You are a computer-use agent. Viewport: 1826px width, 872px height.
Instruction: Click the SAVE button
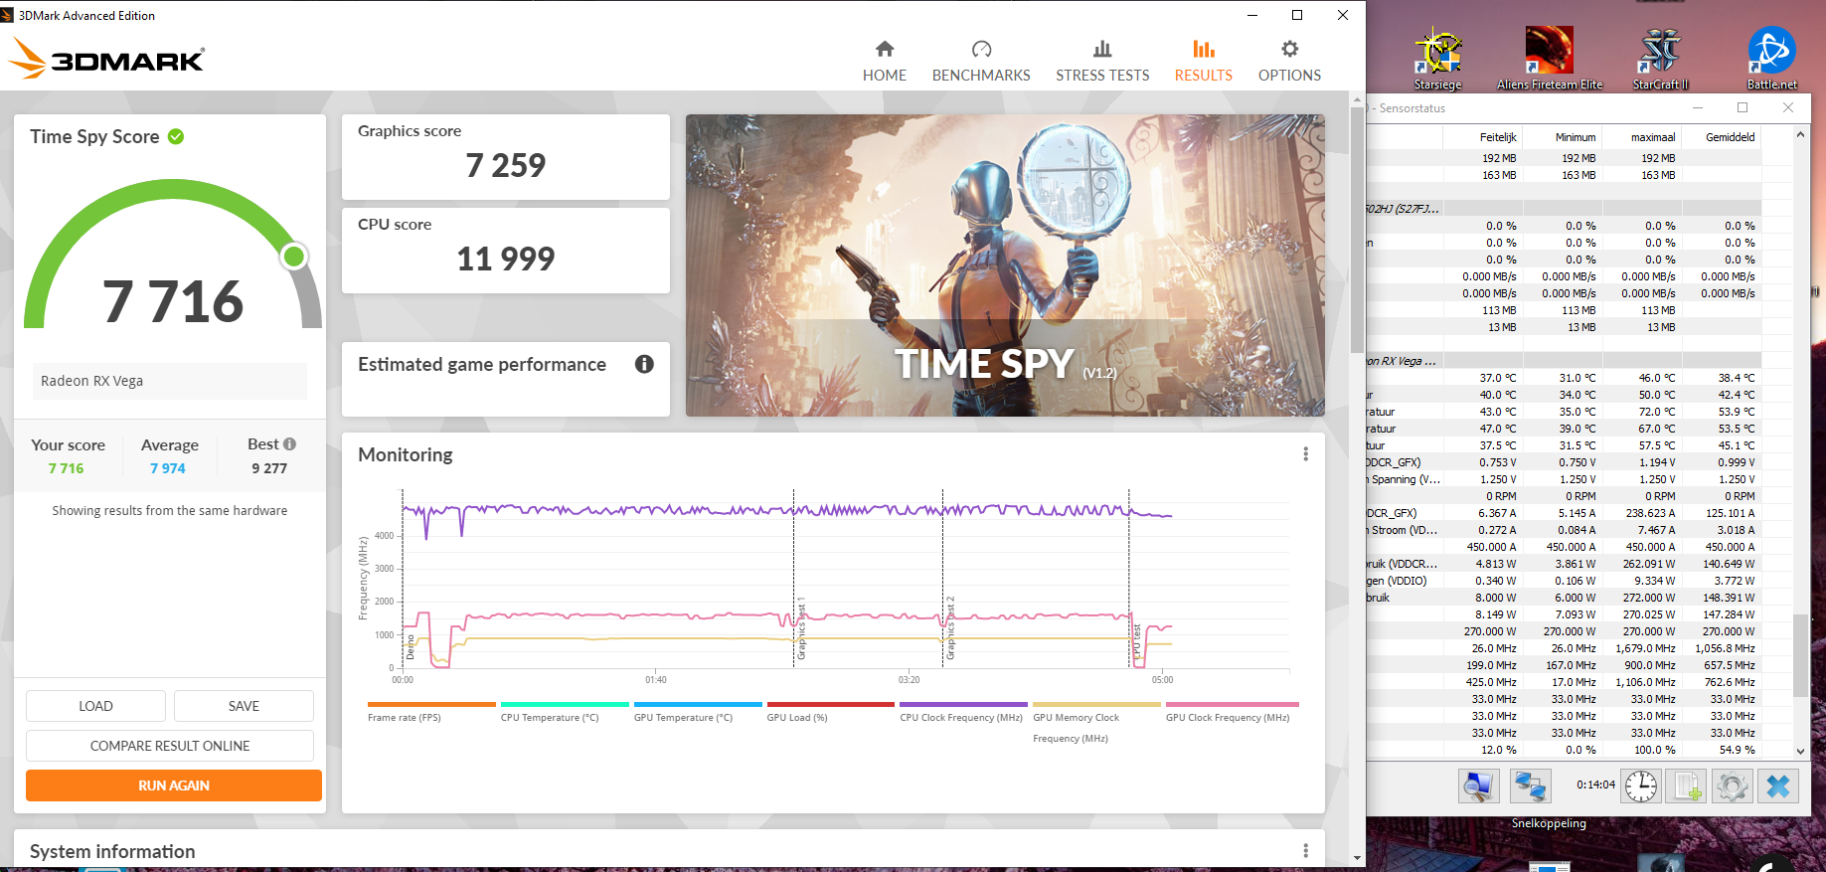click(244, 706)
